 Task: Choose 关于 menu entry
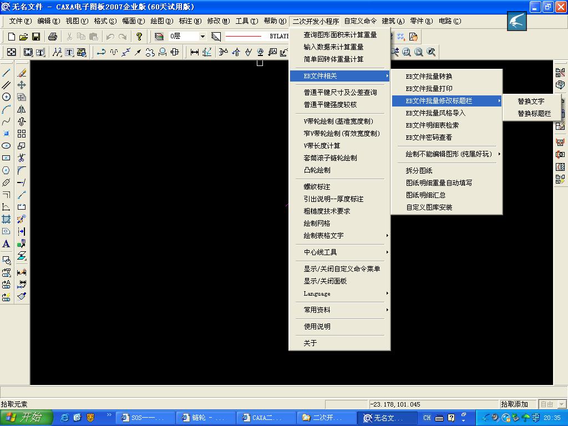pos(339,343)
